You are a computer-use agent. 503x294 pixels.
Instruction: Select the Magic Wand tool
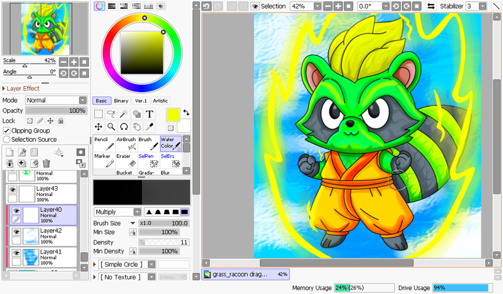click(124, 114)
